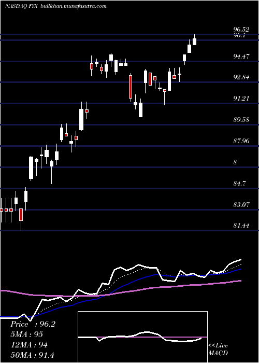Click the 92.84 price level label
Image resolution: width=259 pixels, height=363 pixels.
241,77
